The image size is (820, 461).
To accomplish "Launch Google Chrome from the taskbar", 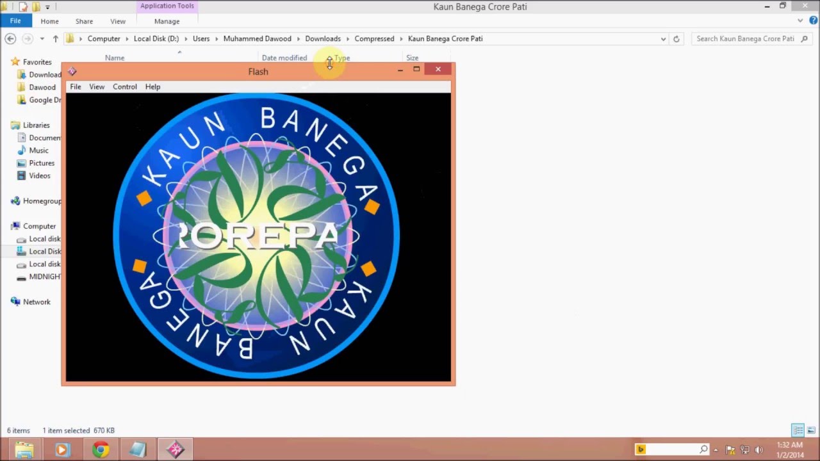I will [101, 449].
